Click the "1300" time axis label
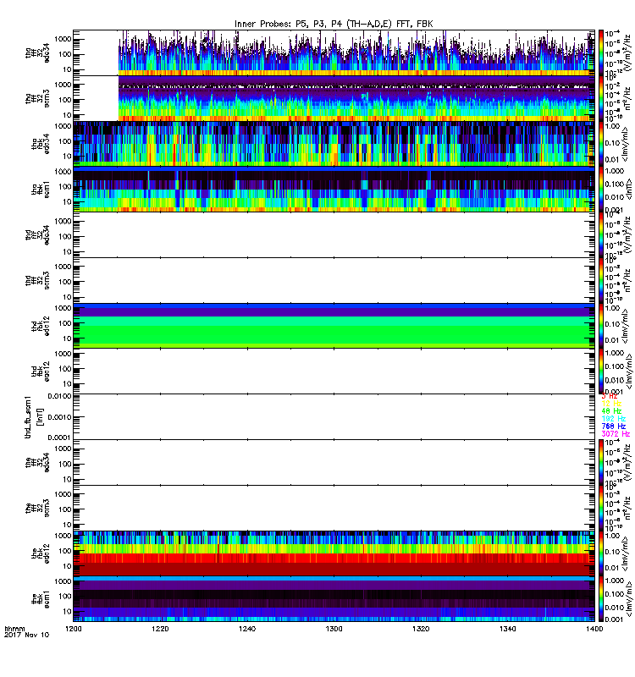 334,629
